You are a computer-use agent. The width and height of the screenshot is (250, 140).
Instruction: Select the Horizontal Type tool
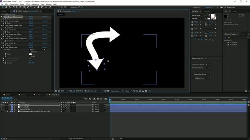click(x=31, y=7)
